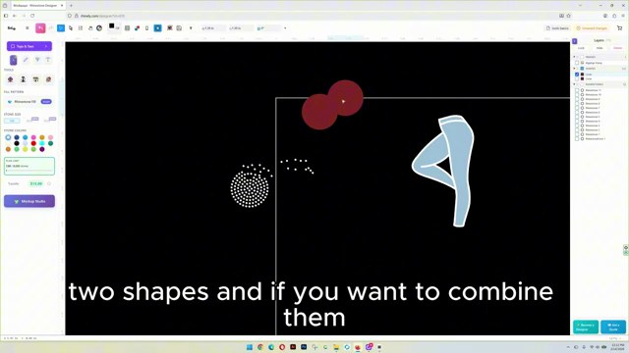Screen dimensions: 629x353
Task: Switch to the funnel filter tab
Action: (37, 60)
